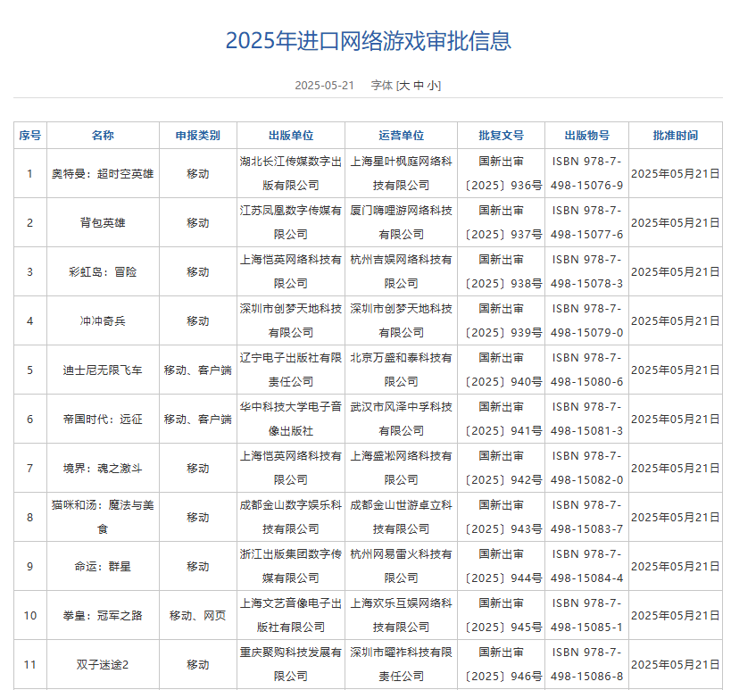Click the 出版物号 column header
Viewport: 731px width, 690px height.
[x=586, y=135]
